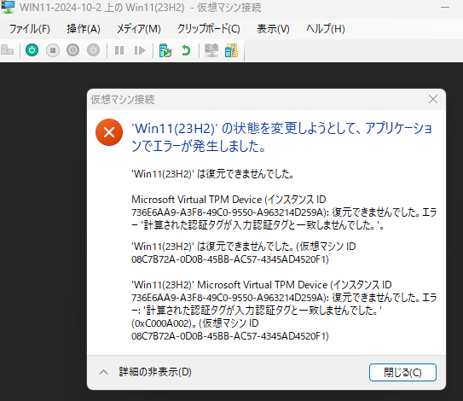Image resolution: width=463 pixels, height=401 pixels.
Task: Click the enhanced session toolbar icon
Action: (x=211, y=50)
